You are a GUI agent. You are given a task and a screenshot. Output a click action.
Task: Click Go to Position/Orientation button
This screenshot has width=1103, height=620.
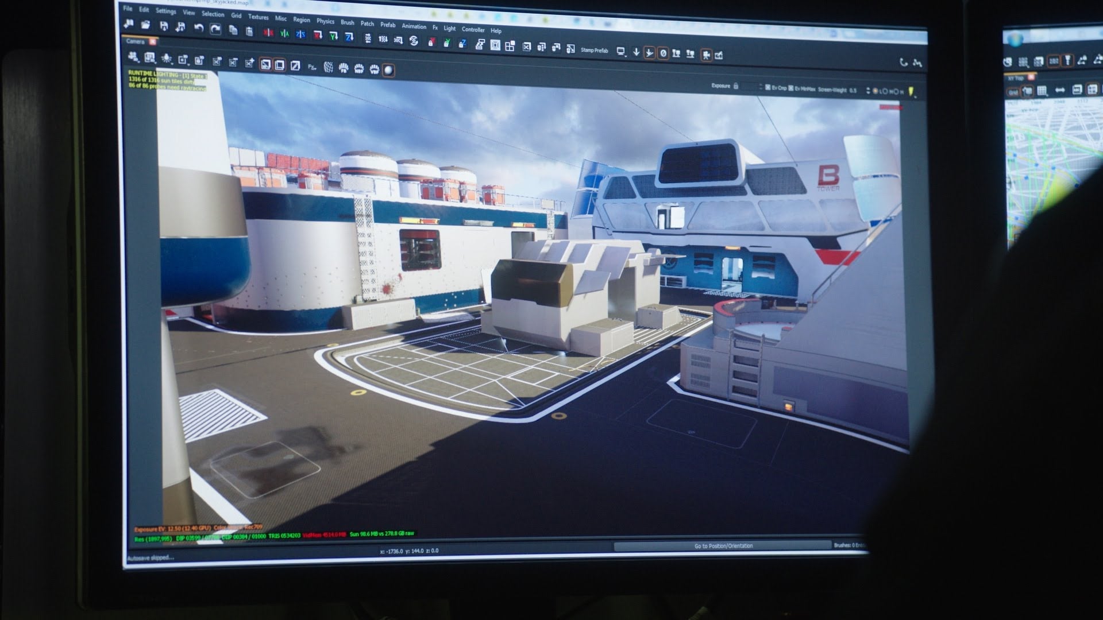(723, 545)
